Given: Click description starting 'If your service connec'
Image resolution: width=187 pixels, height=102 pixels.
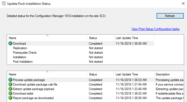Looking at the screenshot, I should pos(170,84).
